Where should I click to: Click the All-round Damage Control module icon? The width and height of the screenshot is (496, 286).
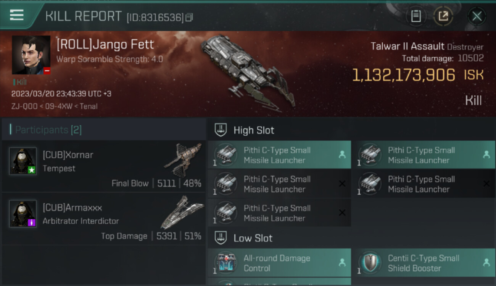225,263
